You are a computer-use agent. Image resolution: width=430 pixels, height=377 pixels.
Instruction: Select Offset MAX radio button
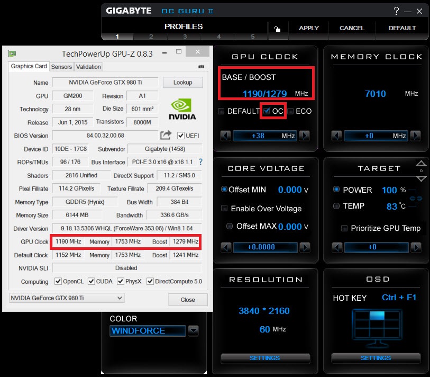(x=230, y=226)
